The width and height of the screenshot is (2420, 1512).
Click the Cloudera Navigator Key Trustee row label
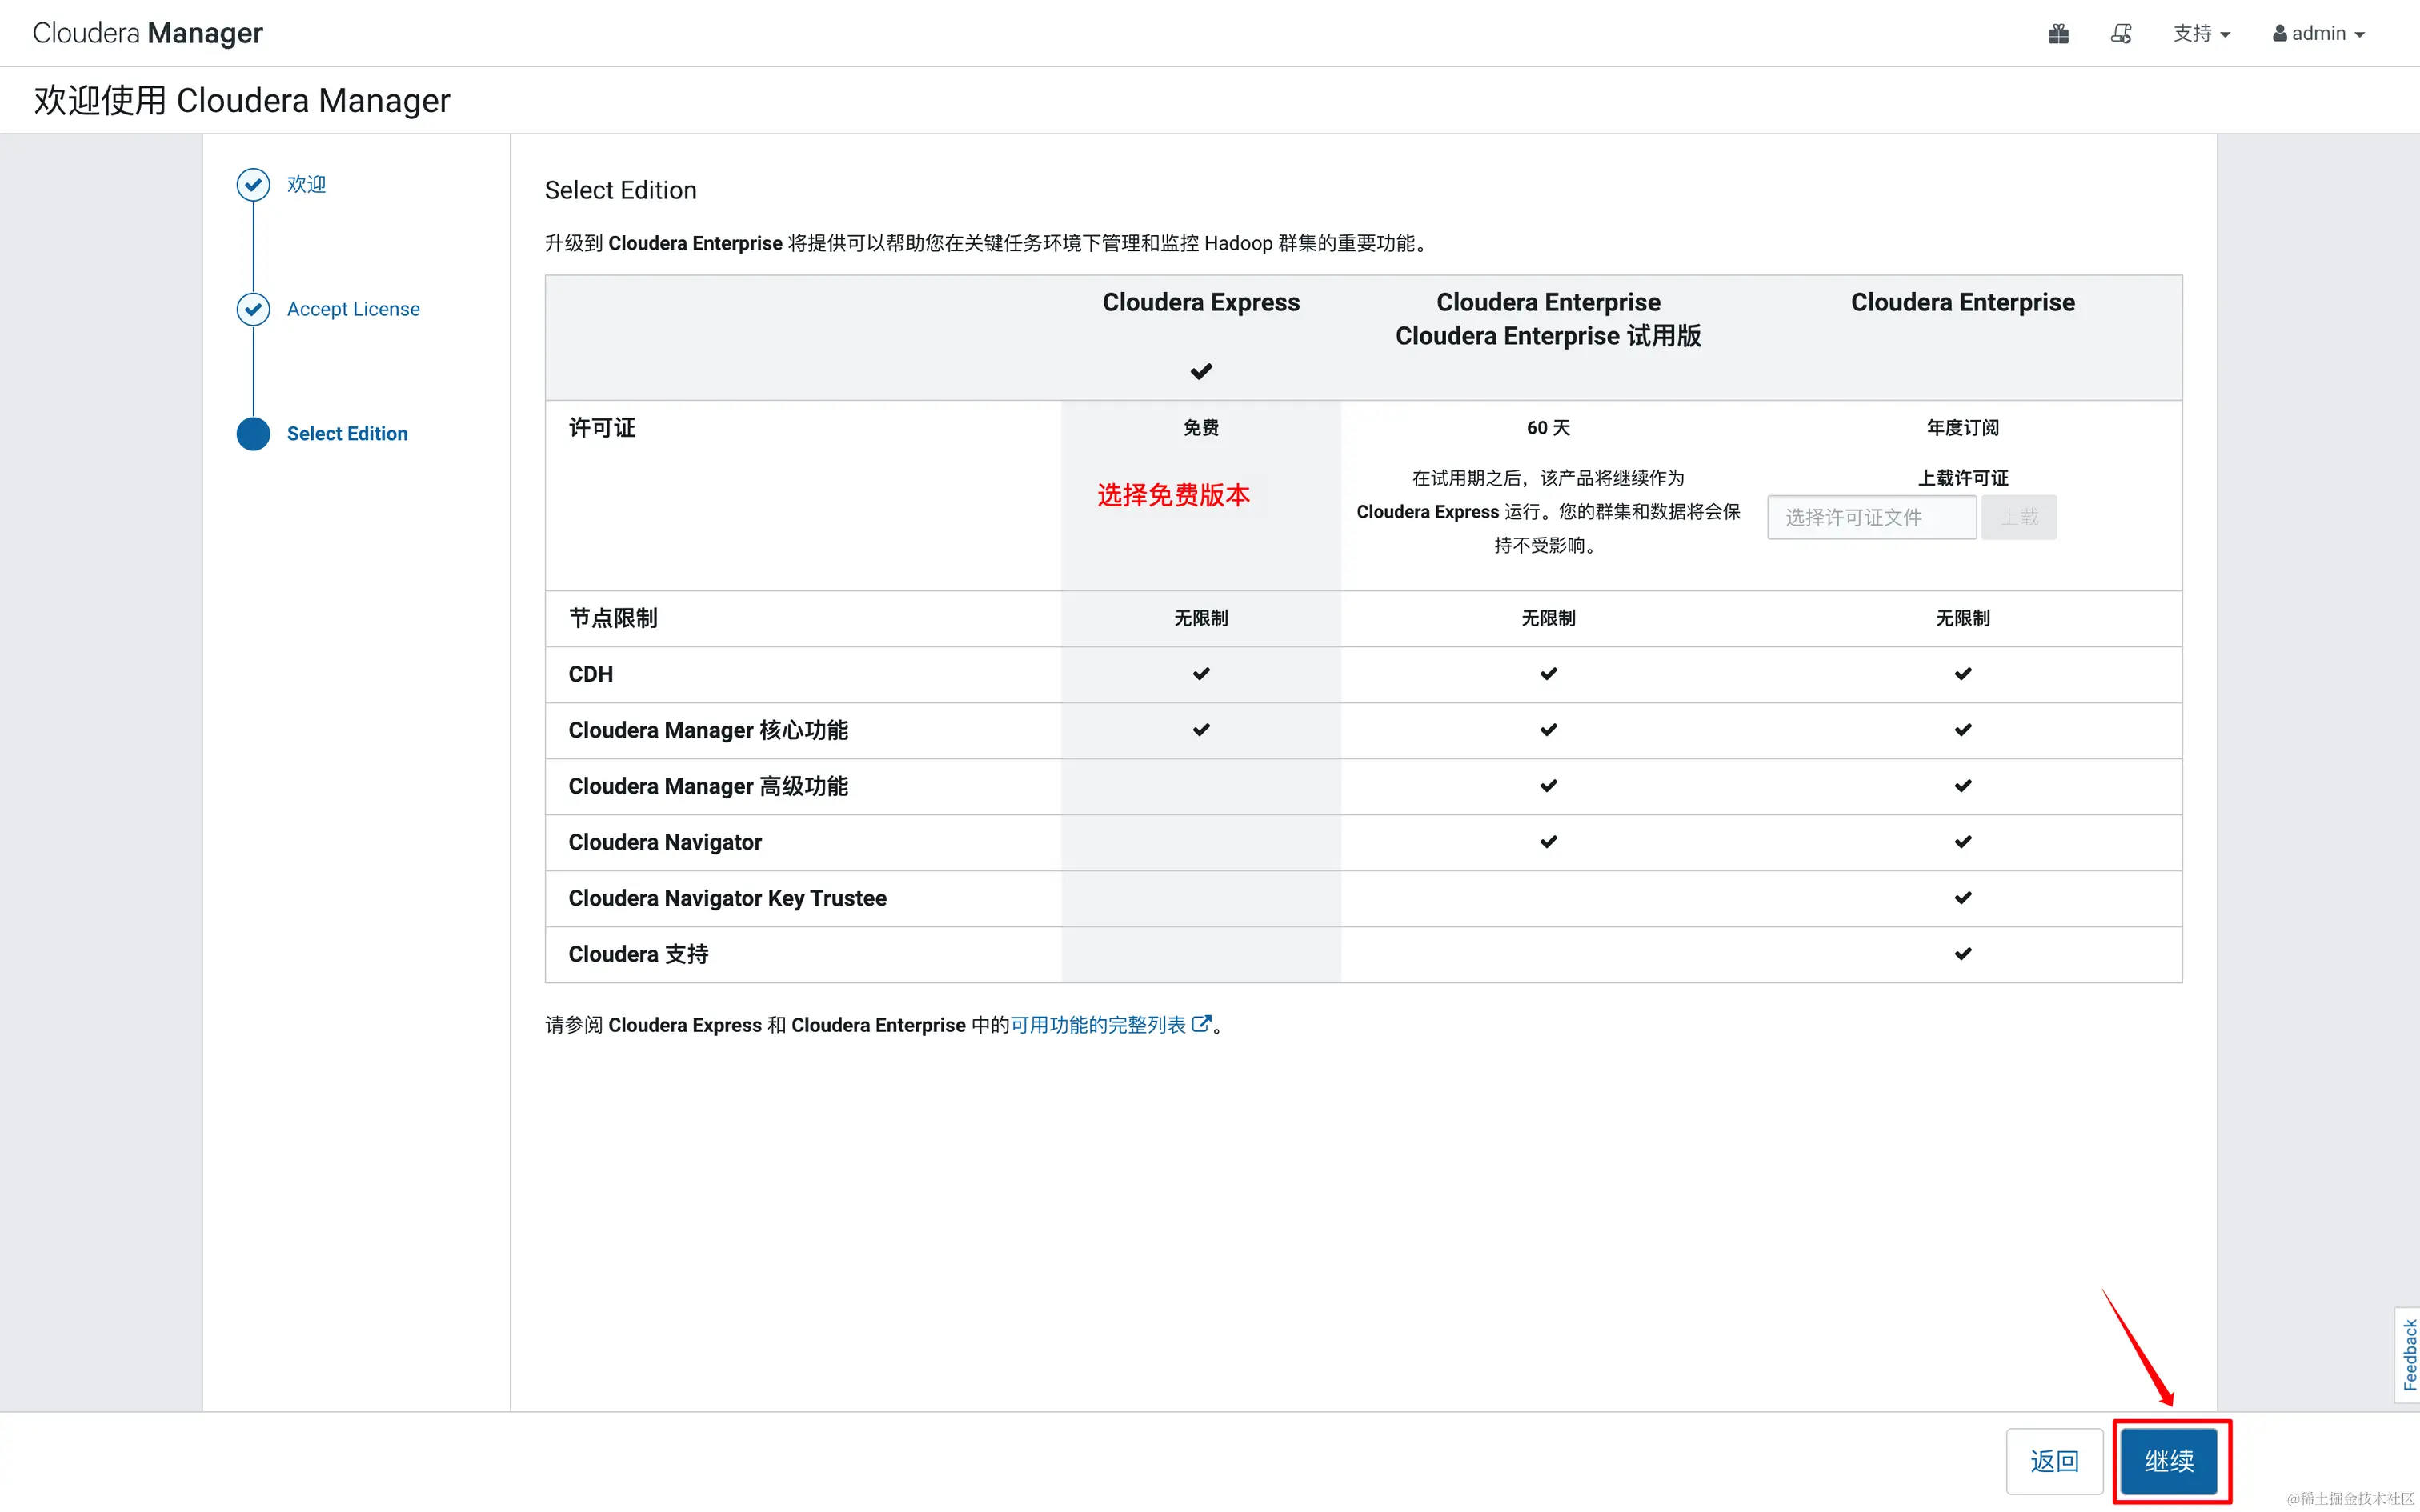coord(727,898)
